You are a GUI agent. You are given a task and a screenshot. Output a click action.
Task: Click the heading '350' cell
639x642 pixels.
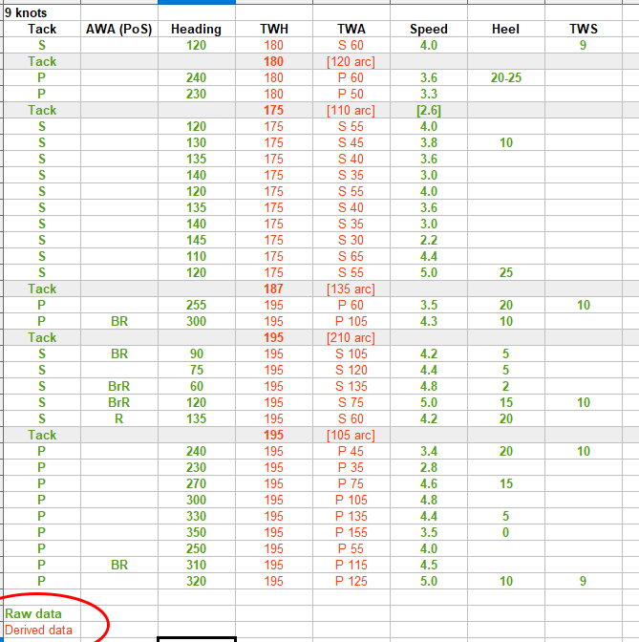[197, 532]
